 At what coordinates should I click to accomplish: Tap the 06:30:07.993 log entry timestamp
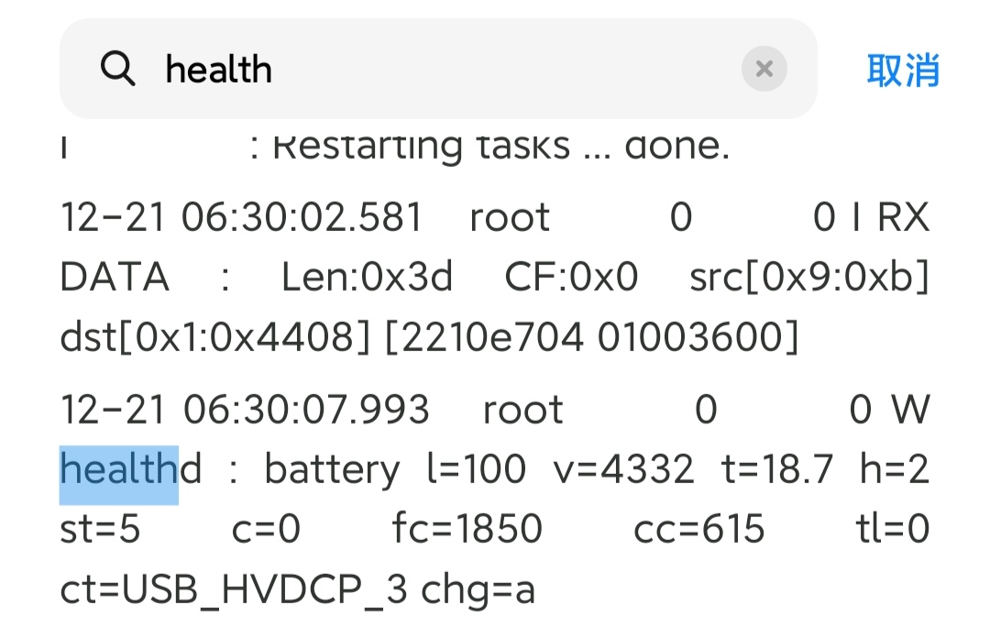[x=306, y=409]
